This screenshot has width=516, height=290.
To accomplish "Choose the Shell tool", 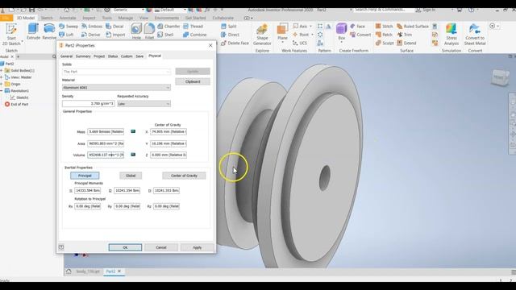I will click(x=165, y=35).
